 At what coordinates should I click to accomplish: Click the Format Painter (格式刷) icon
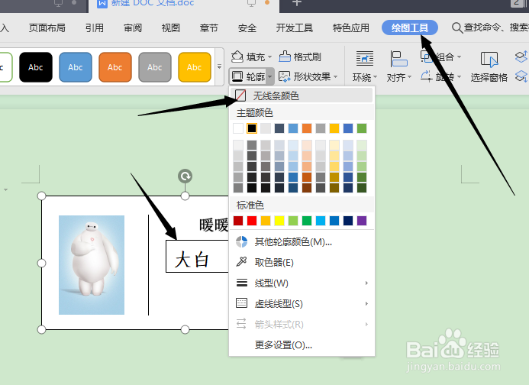(x=285, y=57)
